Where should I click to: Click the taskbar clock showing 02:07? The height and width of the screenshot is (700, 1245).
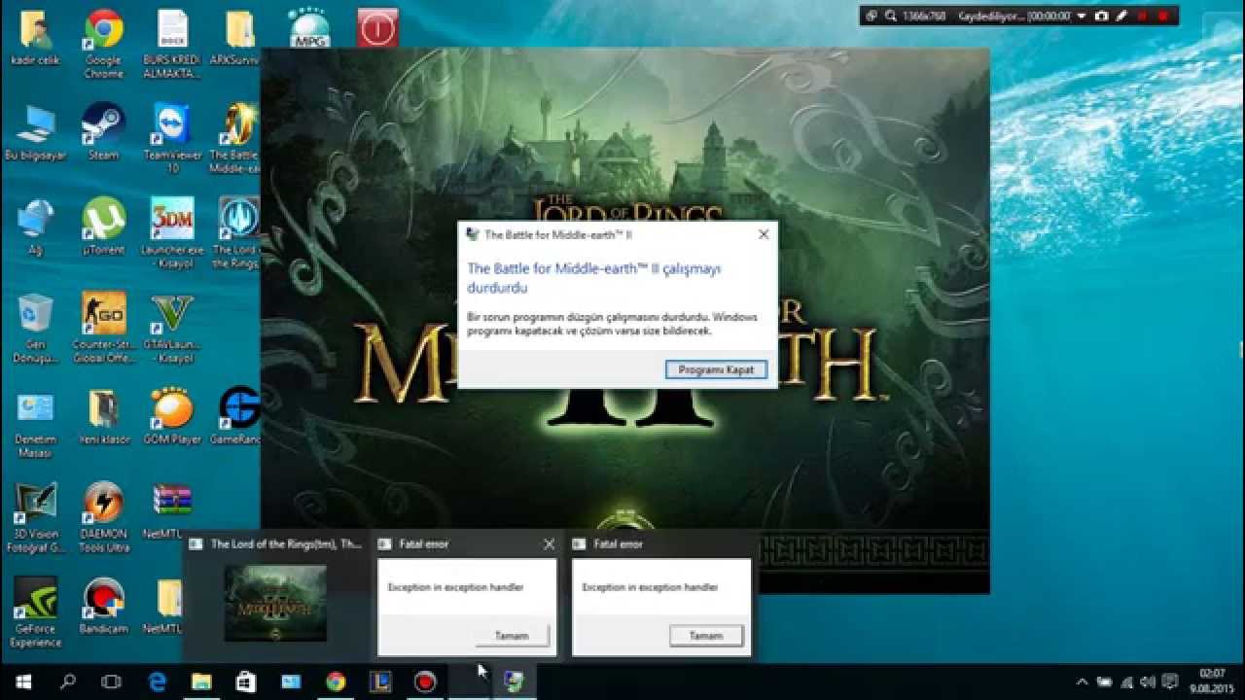1212,682
